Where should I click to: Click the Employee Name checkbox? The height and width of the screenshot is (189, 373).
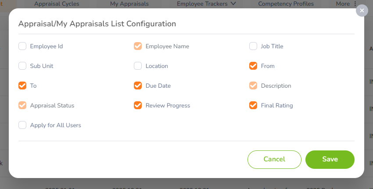point(138,46)
